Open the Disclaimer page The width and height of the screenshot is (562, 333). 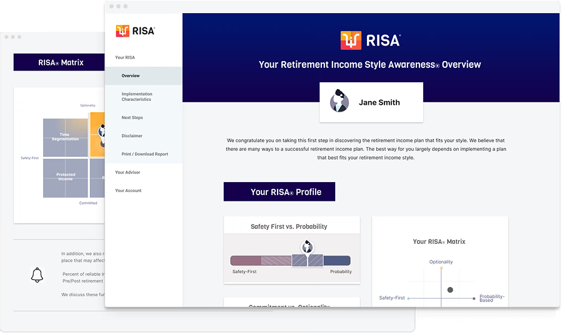132,136
